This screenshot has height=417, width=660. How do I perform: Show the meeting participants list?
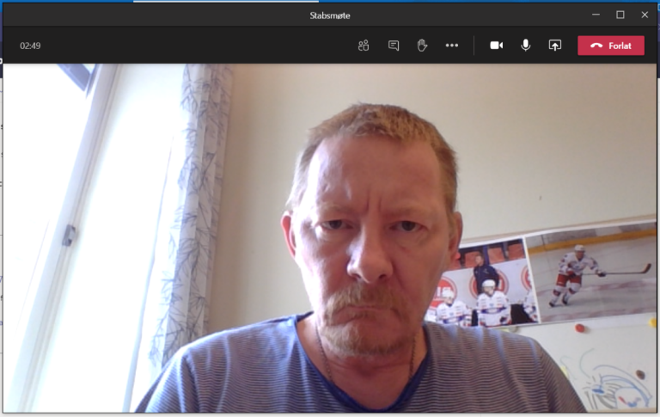364,46
